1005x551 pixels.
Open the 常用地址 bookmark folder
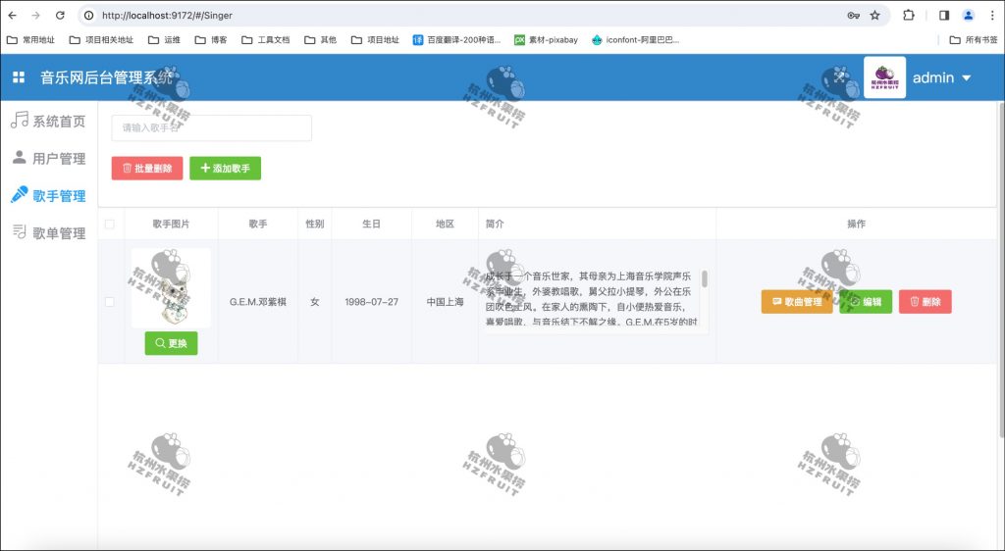[30, 39]
